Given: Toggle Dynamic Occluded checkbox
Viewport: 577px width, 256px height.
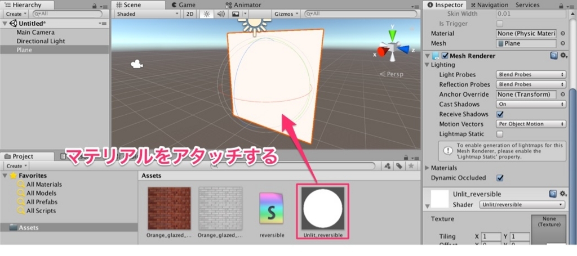Looking at the screenshot, I should 500,178.
